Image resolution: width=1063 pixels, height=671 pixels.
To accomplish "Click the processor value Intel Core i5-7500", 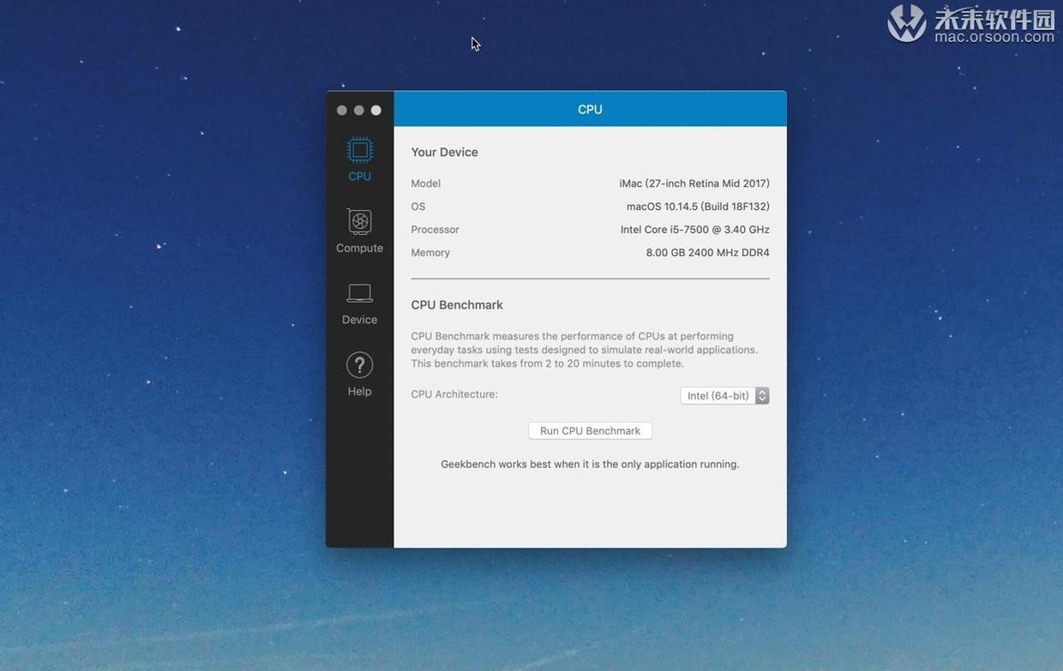I will pos(695,230).
